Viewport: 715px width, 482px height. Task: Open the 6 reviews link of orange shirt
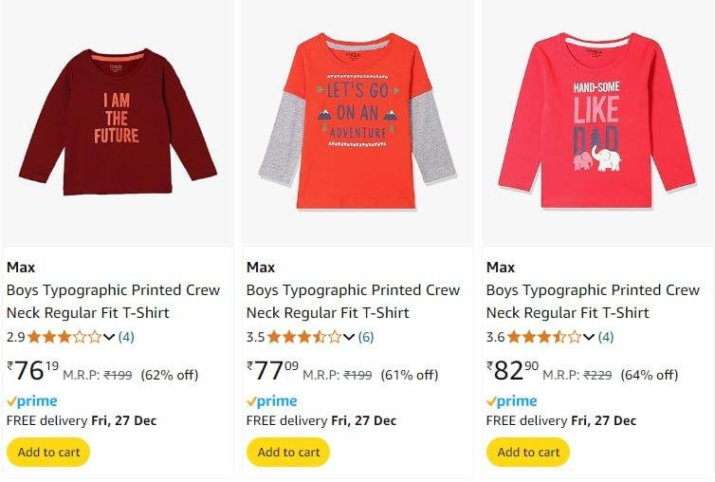tap(366, 337)
